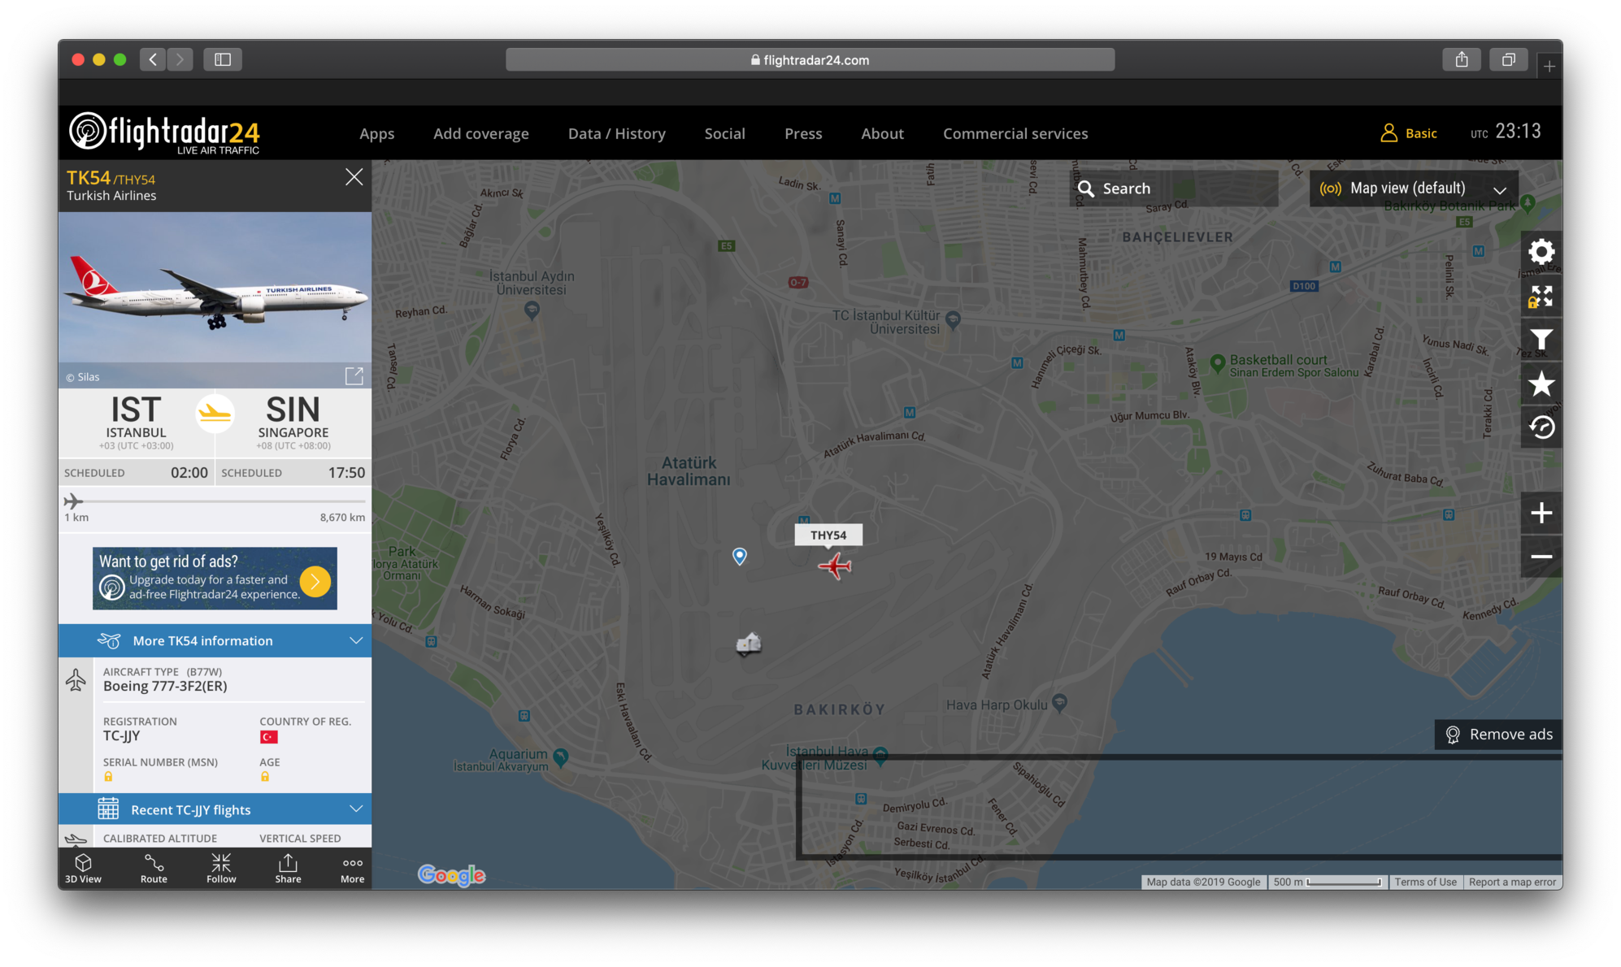Close the TK54 flight panel
The image size is (1621, 967).
[x=354, y=177]
